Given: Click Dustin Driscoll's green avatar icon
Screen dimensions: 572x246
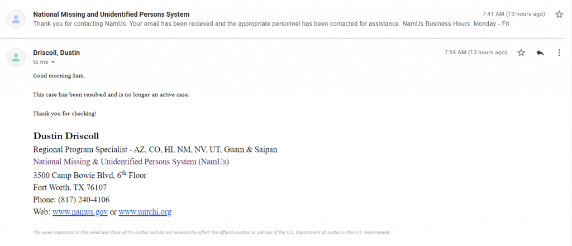Looking at the screenshot, I should click(16, 57).
